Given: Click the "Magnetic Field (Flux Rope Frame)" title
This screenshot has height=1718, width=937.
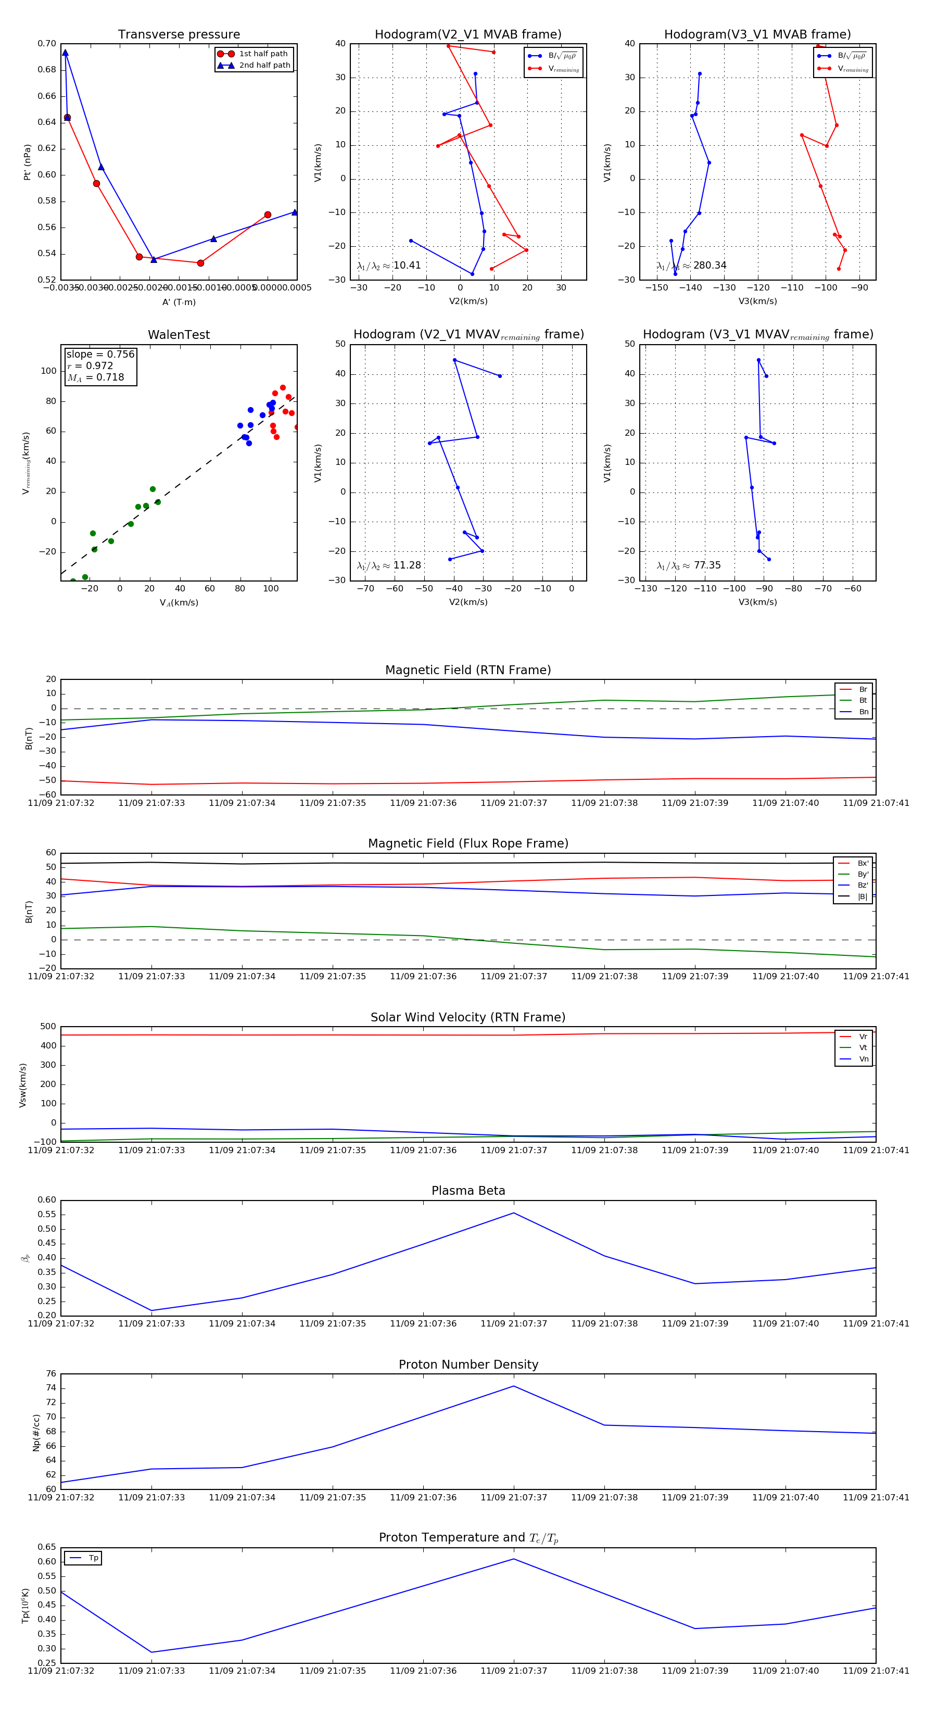Looking at the screenshot, I should (x=468, y=844).
